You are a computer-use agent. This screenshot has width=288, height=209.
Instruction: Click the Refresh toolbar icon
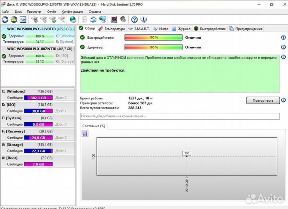tap(5, 20)
